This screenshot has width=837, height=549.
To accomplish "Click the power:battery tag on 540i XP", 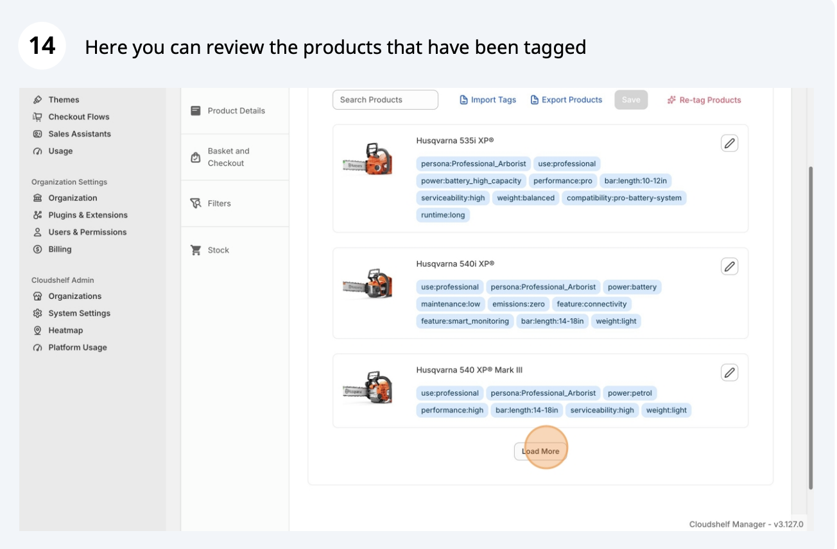I will (632, 287).
